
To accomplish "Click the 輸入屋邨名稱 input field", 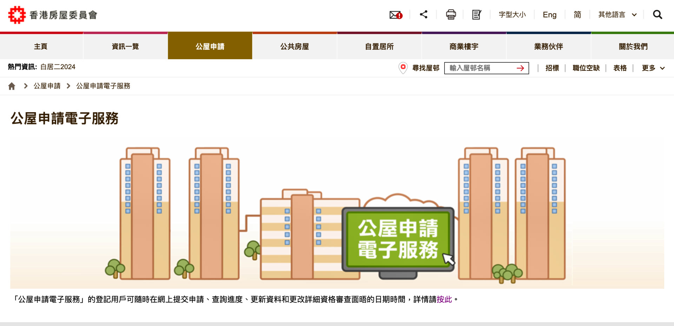I will pos(487,68).
